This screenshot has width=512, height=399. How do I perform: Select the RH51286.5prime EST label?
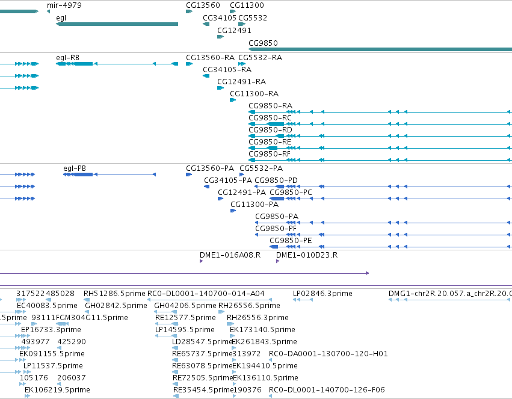tap(114, 294)
